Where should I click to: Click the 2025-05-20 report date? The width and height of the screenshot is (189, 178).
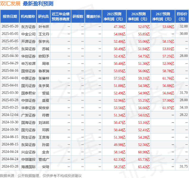[10, 26]
